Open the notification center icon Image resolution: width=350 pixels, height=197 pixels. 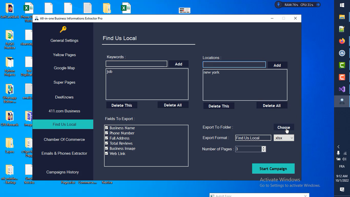point(342,190)
